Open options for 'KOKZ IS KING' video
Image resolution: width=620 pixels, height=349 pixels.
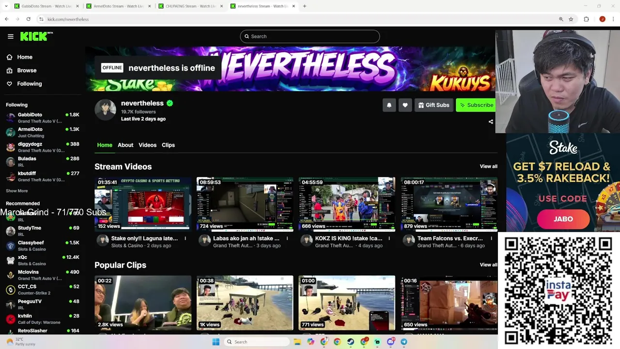pyautogui.click(x=389, y=238)
